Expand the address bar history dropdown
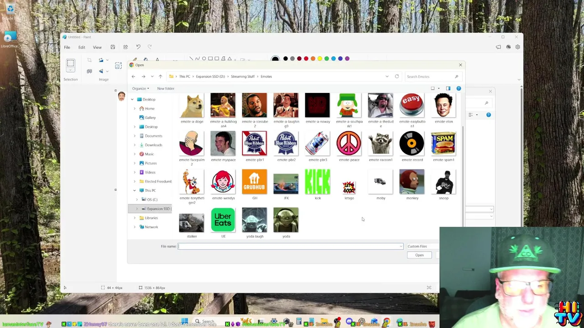Viewport: 584px width, 328px height. (x=387, y=77)
